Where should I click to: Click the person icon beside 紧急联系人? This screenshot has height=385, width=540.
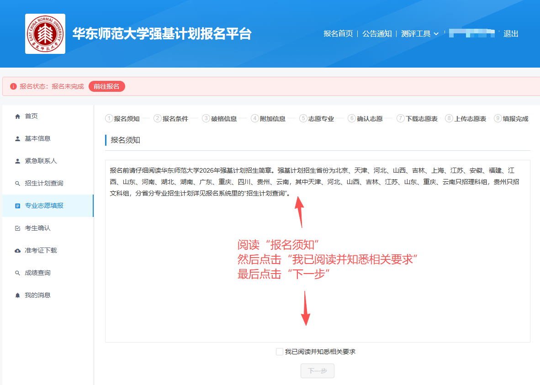(18, 161)
